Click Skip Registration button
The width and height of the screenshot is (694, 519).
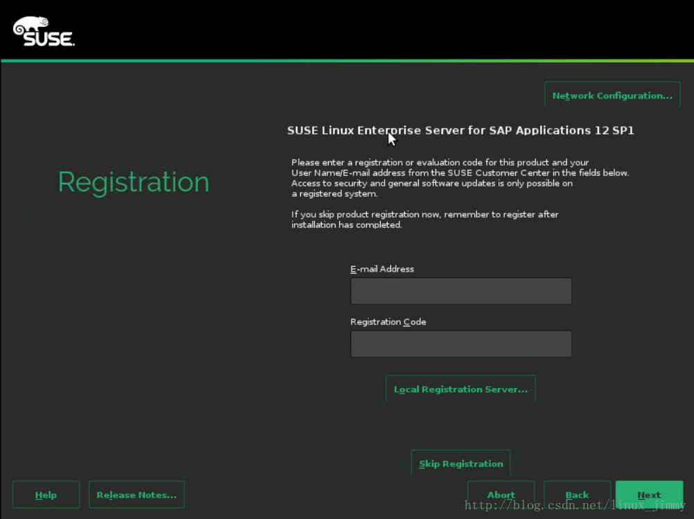click(461, 463)
